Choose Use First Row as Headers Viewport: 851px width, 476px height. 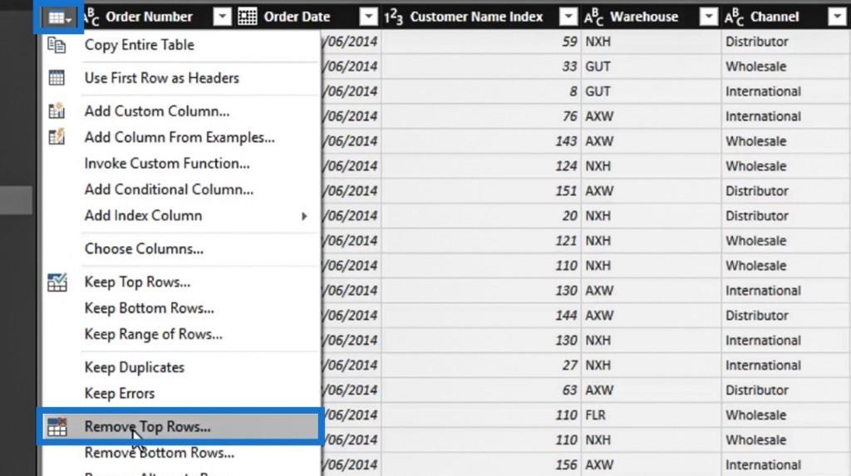coord(162,78)
